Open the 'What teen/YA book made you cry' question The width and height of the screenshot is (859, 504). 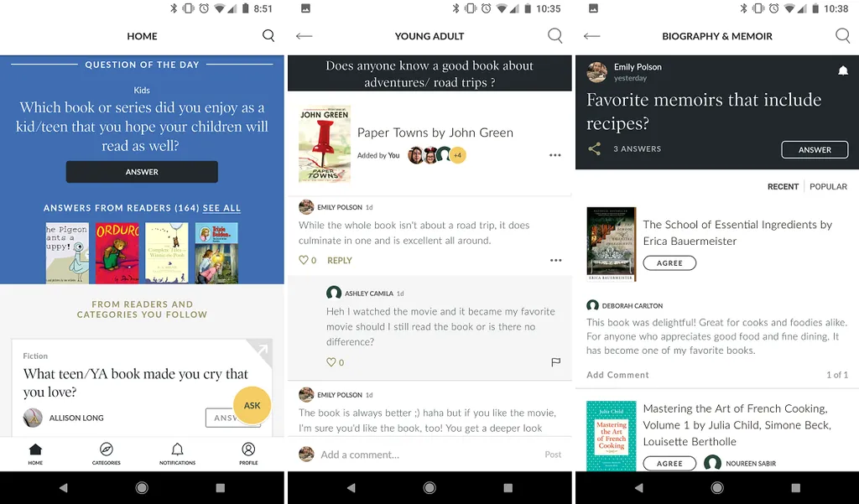click(136, 383)
